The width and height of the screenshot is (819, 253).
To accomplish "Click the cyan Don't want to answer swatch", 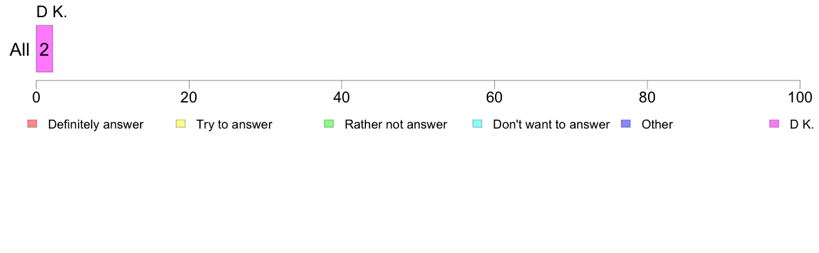I will coord(477,124).
